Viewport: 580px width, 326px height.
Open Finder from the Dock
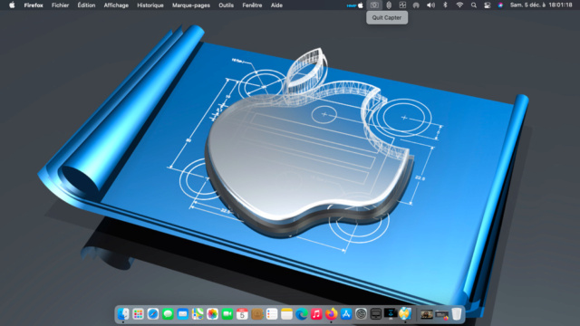click(123, 314)
